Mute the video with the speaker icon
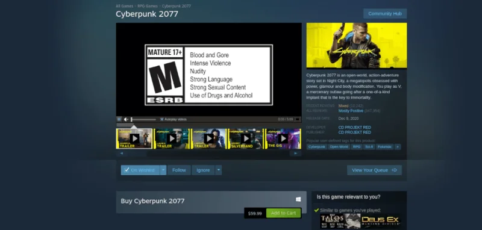Image resolution: width=482 pixels, height=230 pixels. 126,119
